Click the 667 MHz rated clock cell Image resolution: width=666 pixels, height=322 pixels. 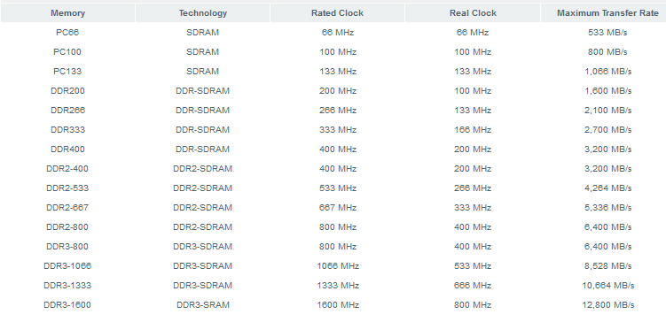pyautogui.click(x=338, y=208)
